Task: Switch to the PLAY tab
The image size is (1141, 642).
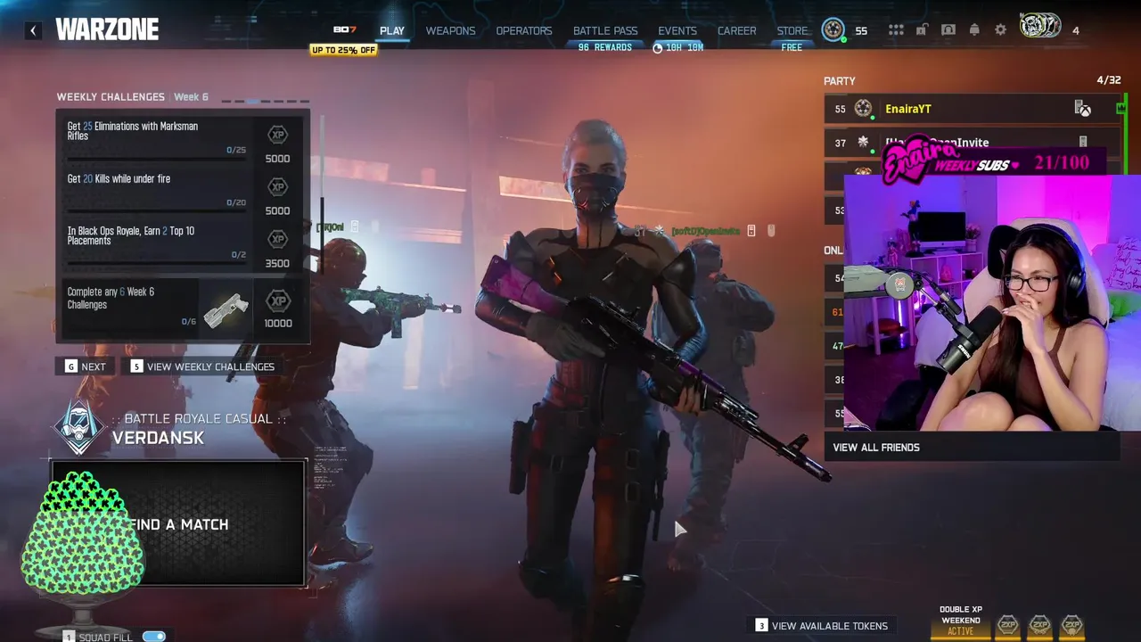Action: click(392, 30)
